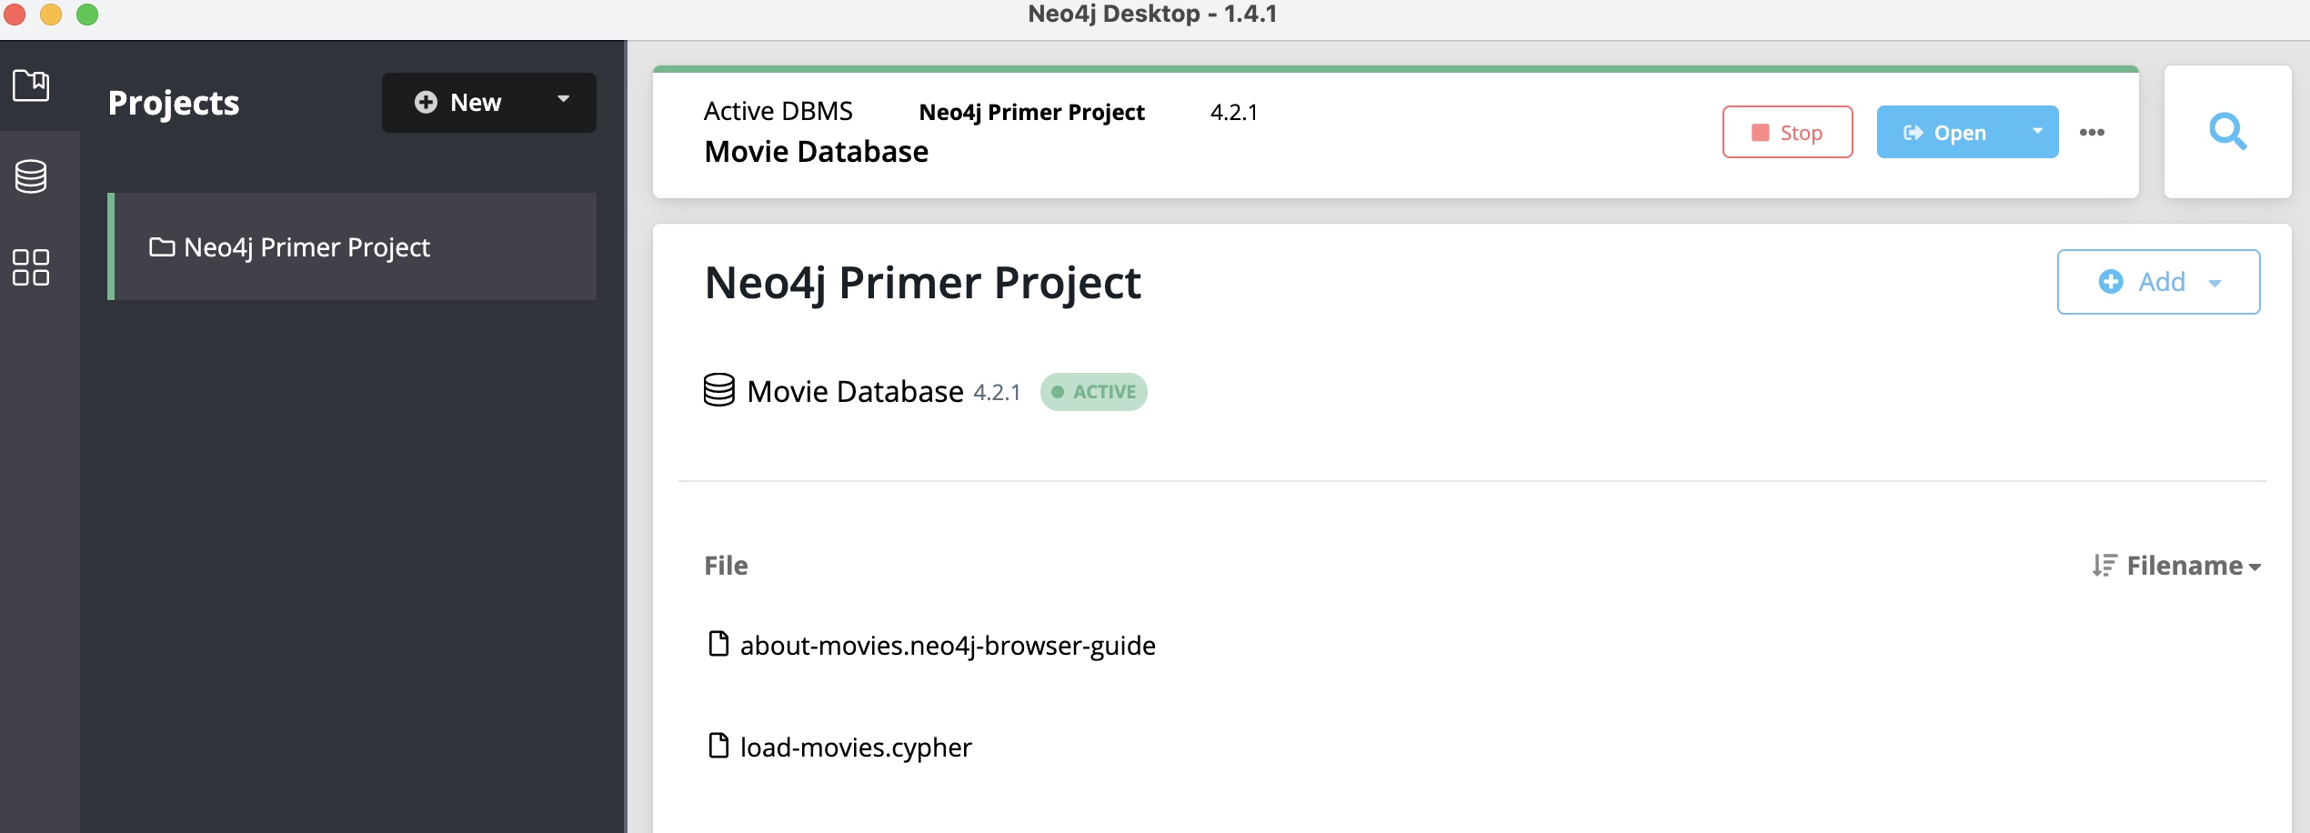Image resolution: width=2310 pixels, height=833 pixels.
Task: Open the three-dot menu for active DBMS
Action: point(2092,132)
